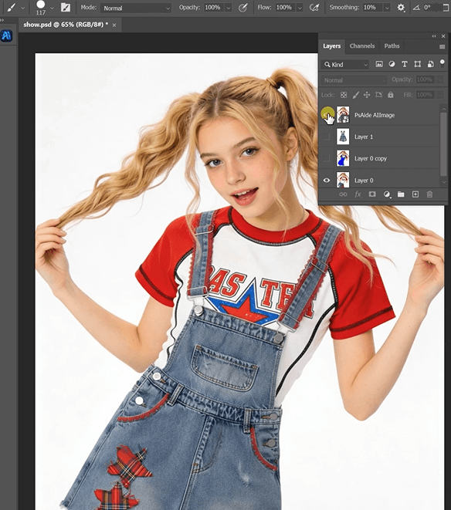Link layers chain icon
The height and width of the screenshot is (510, 451).
pyautogui.click(x=343, y=194)
